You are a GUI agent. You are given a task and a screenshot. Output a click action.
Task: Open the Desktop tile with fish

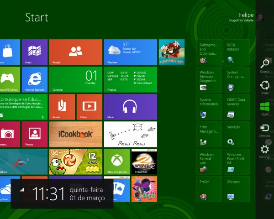click(x=24, y=162)
